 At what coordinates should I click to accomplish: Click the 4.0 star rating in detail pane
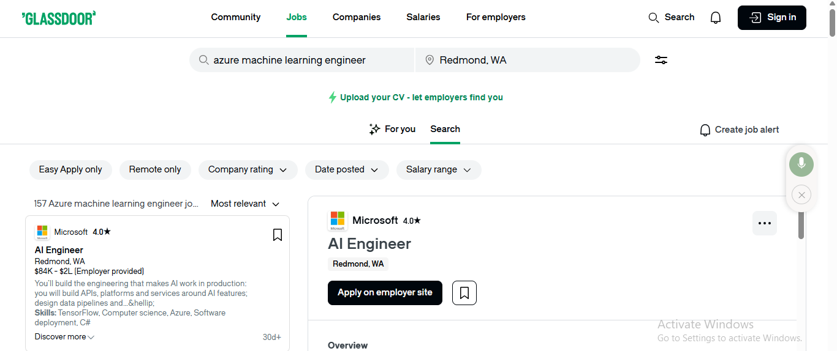[412, 221]
